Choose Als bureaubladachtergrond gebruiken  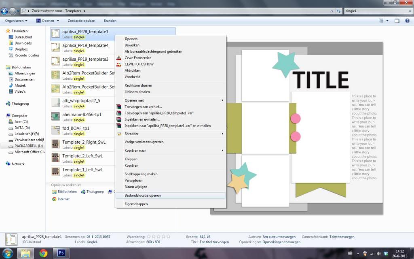click(171, 51)
